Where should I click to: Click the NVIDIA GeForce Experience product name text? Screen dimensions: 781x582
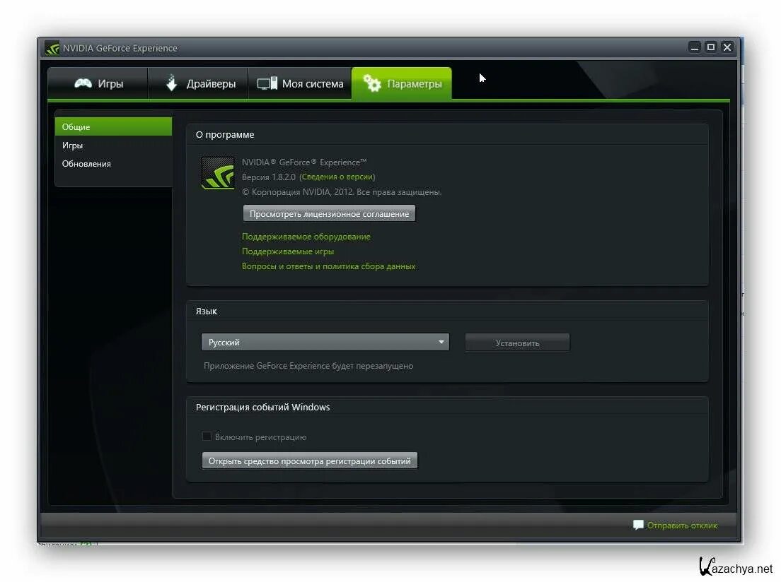coord(304,162)
